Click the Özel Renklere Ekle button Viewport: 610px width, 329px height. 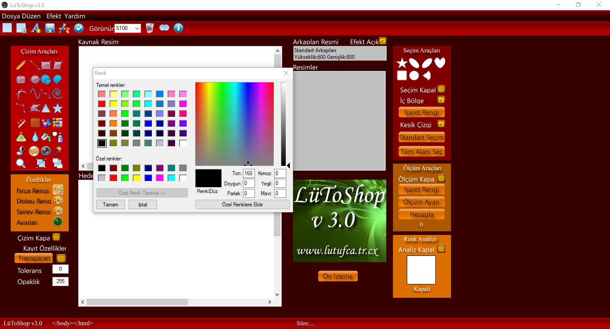click(x=242, y=204)
